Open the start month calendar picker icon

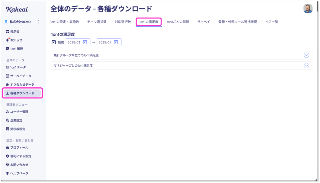tap(85, 42)
